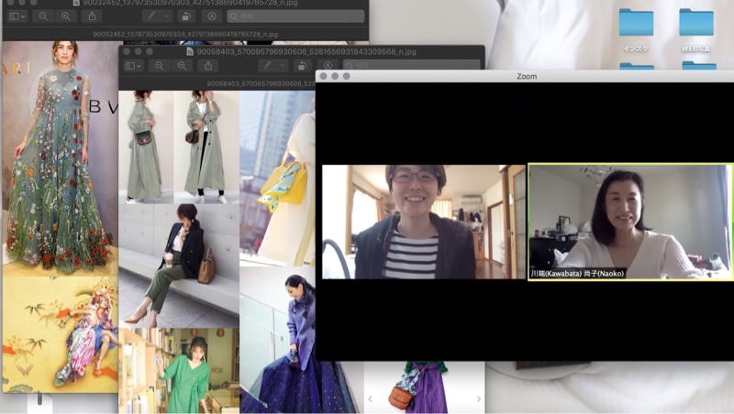Click the floral gown photo in back window
The height and width of the screenshot is (414, 734).
60,158
